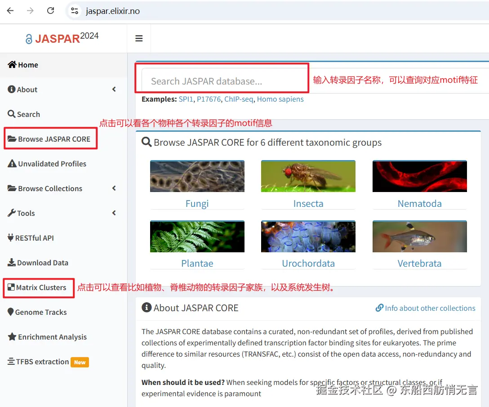Click the About info circle icon
489x407 pixels.
pos(12,89)
